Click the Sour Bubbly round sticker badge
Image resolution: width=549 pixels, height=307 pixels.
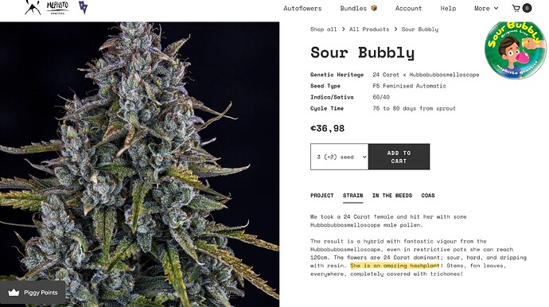515,50
